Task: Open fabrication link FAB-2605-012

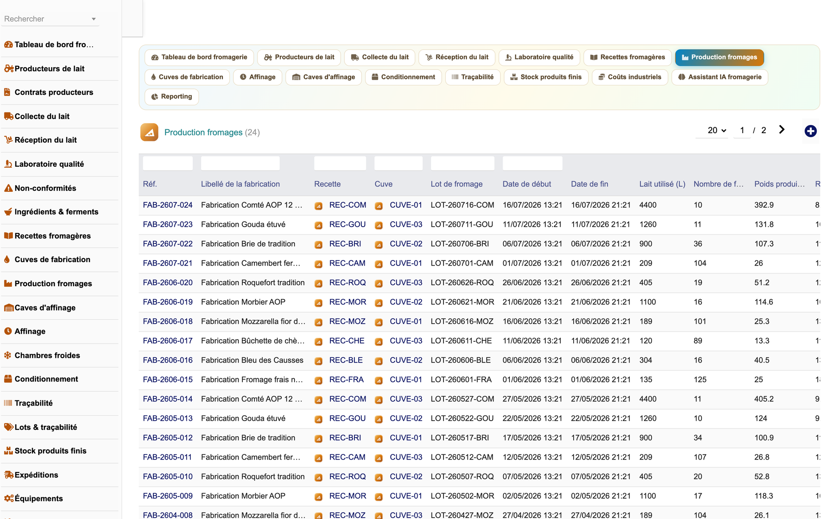Action: pos(168,438)
